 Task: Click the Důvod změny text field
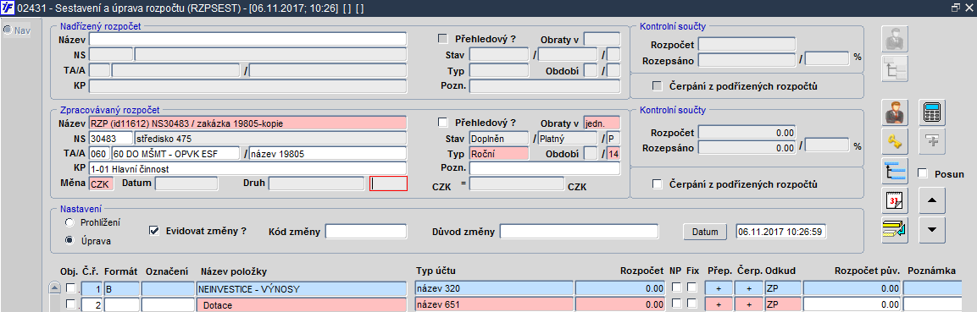coord(579,232)
